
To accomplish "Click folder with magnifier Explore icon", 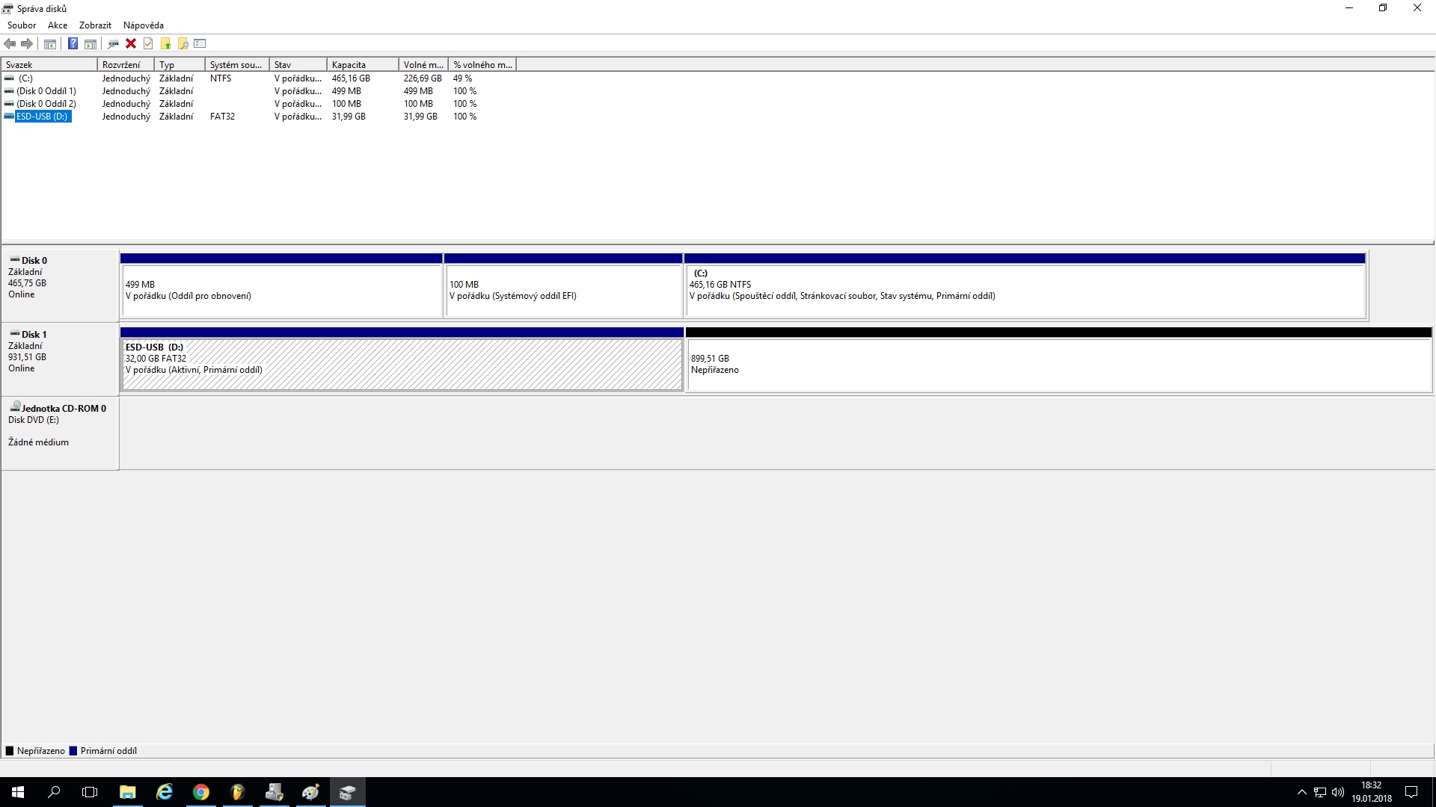I will tap(182, 44).
